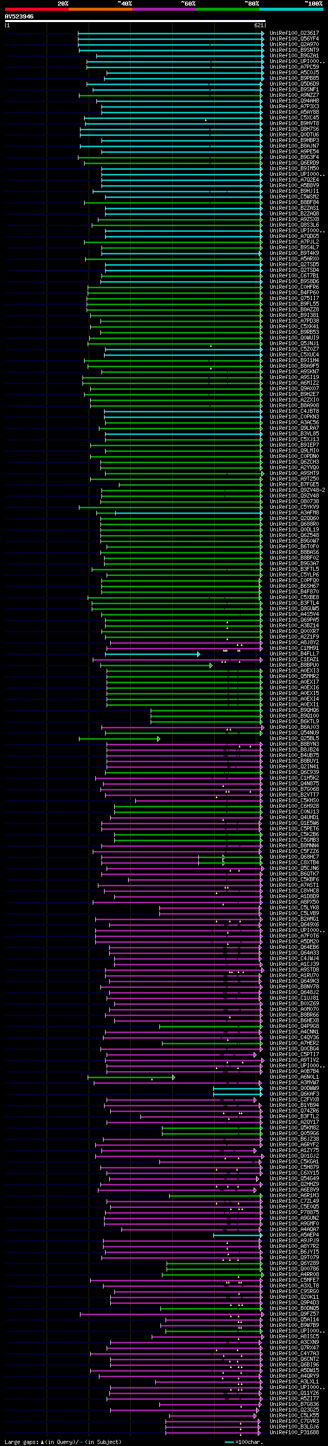
Task: Click the cyan alignment arrow of UniRef100_B4FLL7
Action: tap(153, 654)
